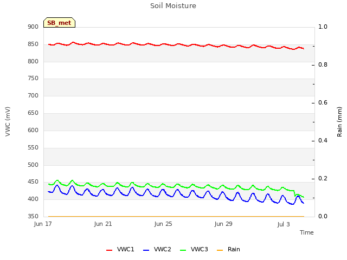Click the 600 y-axis tick label
Screen dimensions: 347x260
click(x=33, y=130)
